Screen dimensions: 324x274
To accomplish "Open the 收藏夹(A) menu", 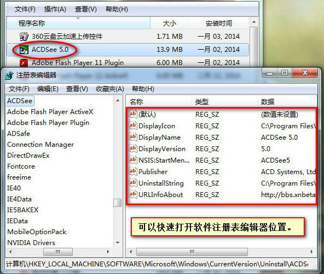I will click(110, 89).
